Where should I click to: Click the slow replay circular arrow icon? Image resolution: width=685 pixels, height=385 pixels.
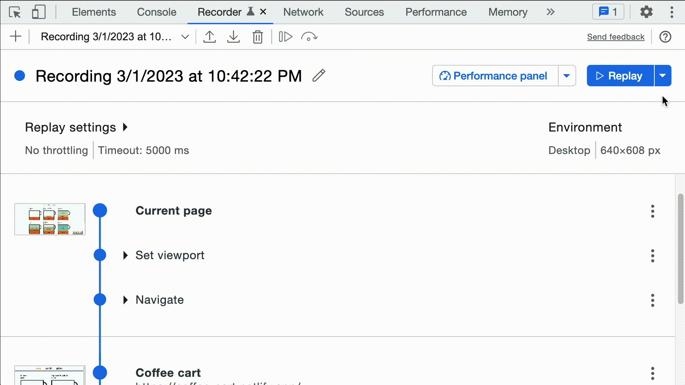[309, 37]
